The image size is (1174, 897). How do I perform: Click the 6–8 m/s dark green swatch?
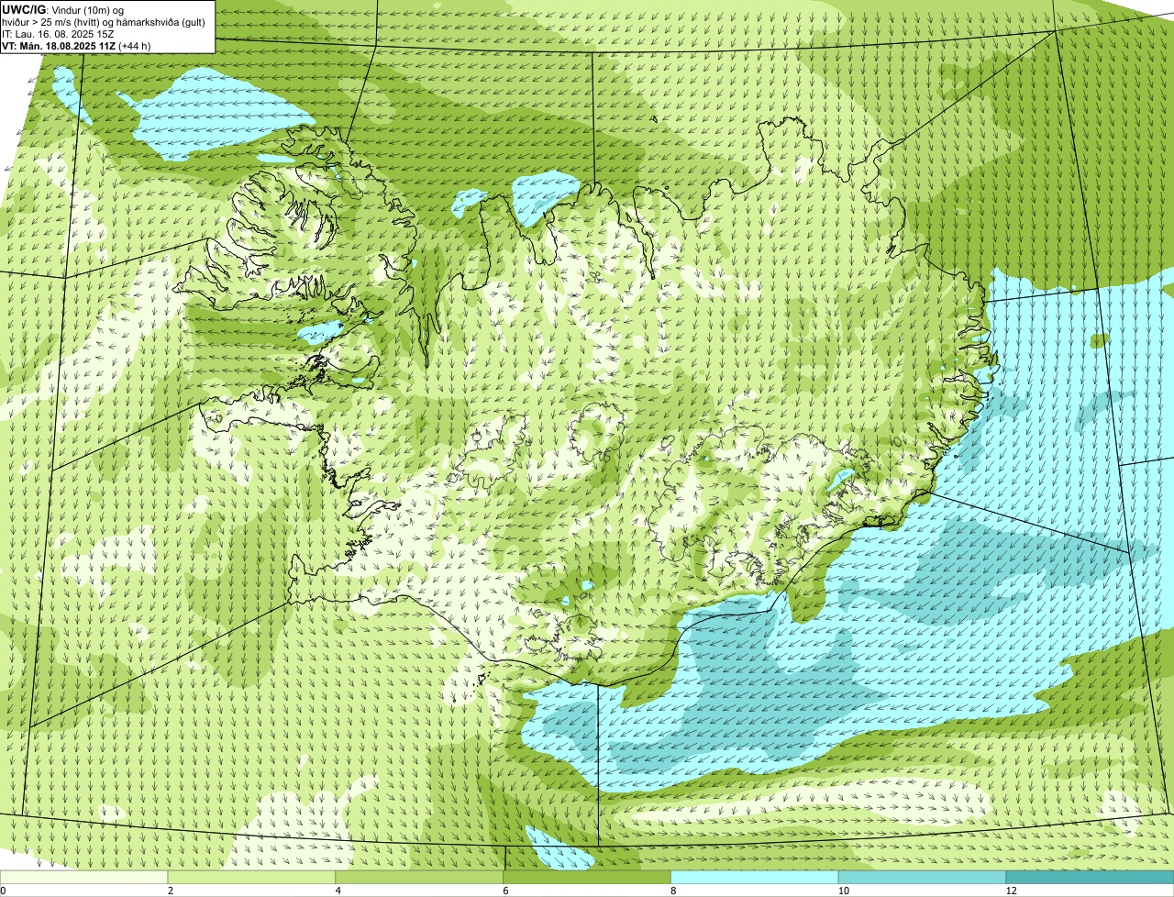tap(588, 877)
